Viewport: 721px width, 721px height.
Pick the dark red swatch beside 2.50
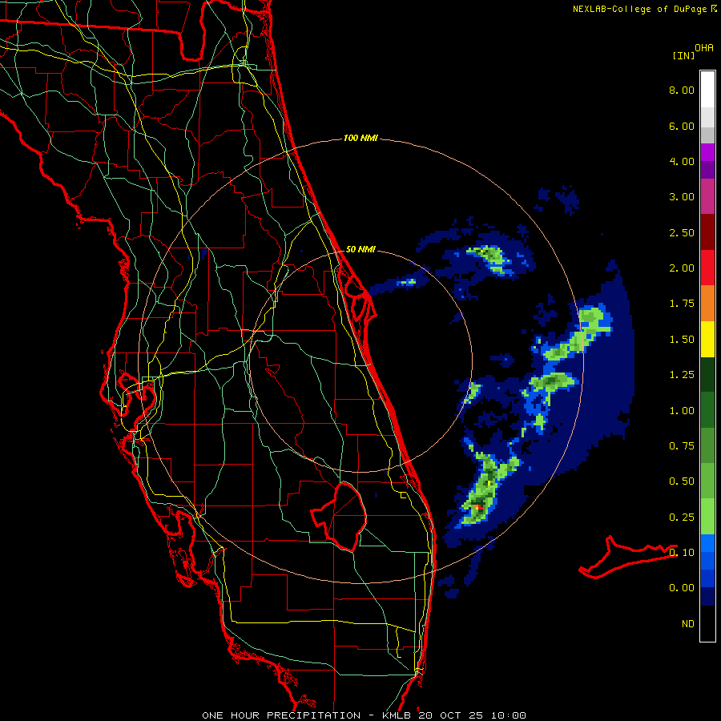tap(707, 232)
